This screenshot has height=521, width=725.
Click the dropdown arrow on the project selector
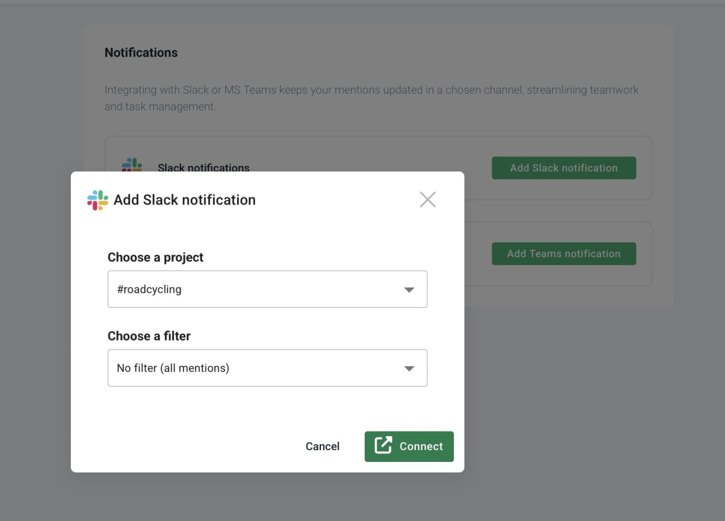coord(409,289)
